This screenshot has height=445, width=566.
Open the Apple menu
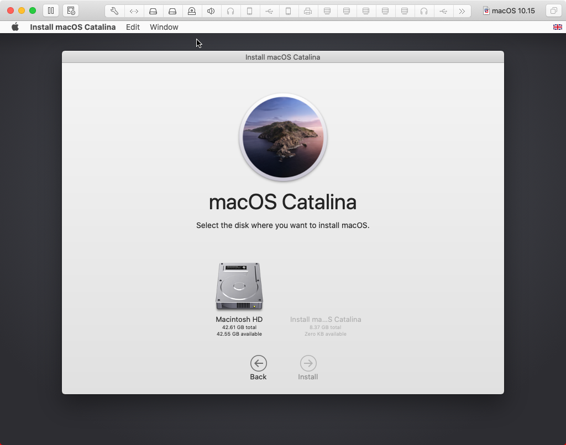point(15,27)
